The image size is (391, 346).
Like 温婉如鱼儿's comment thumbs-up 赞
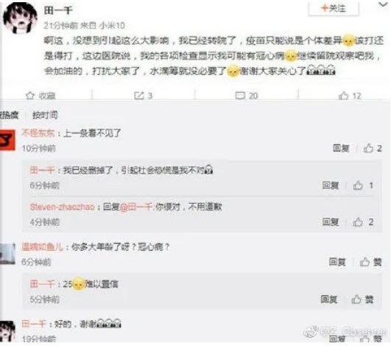pyautogui.click(x=370, y=262)
